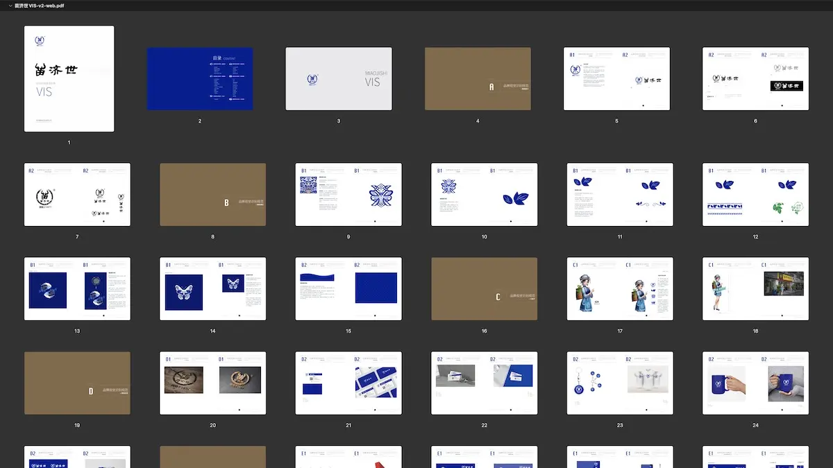Viewport: 833px width, 468px height.
Task: Click the page number label "6"
Action: pos(755,121)
